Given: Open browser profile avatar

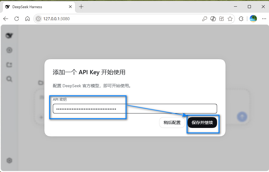Looking at the screenshot, I should pyautogui.click(x=253, y=19).
